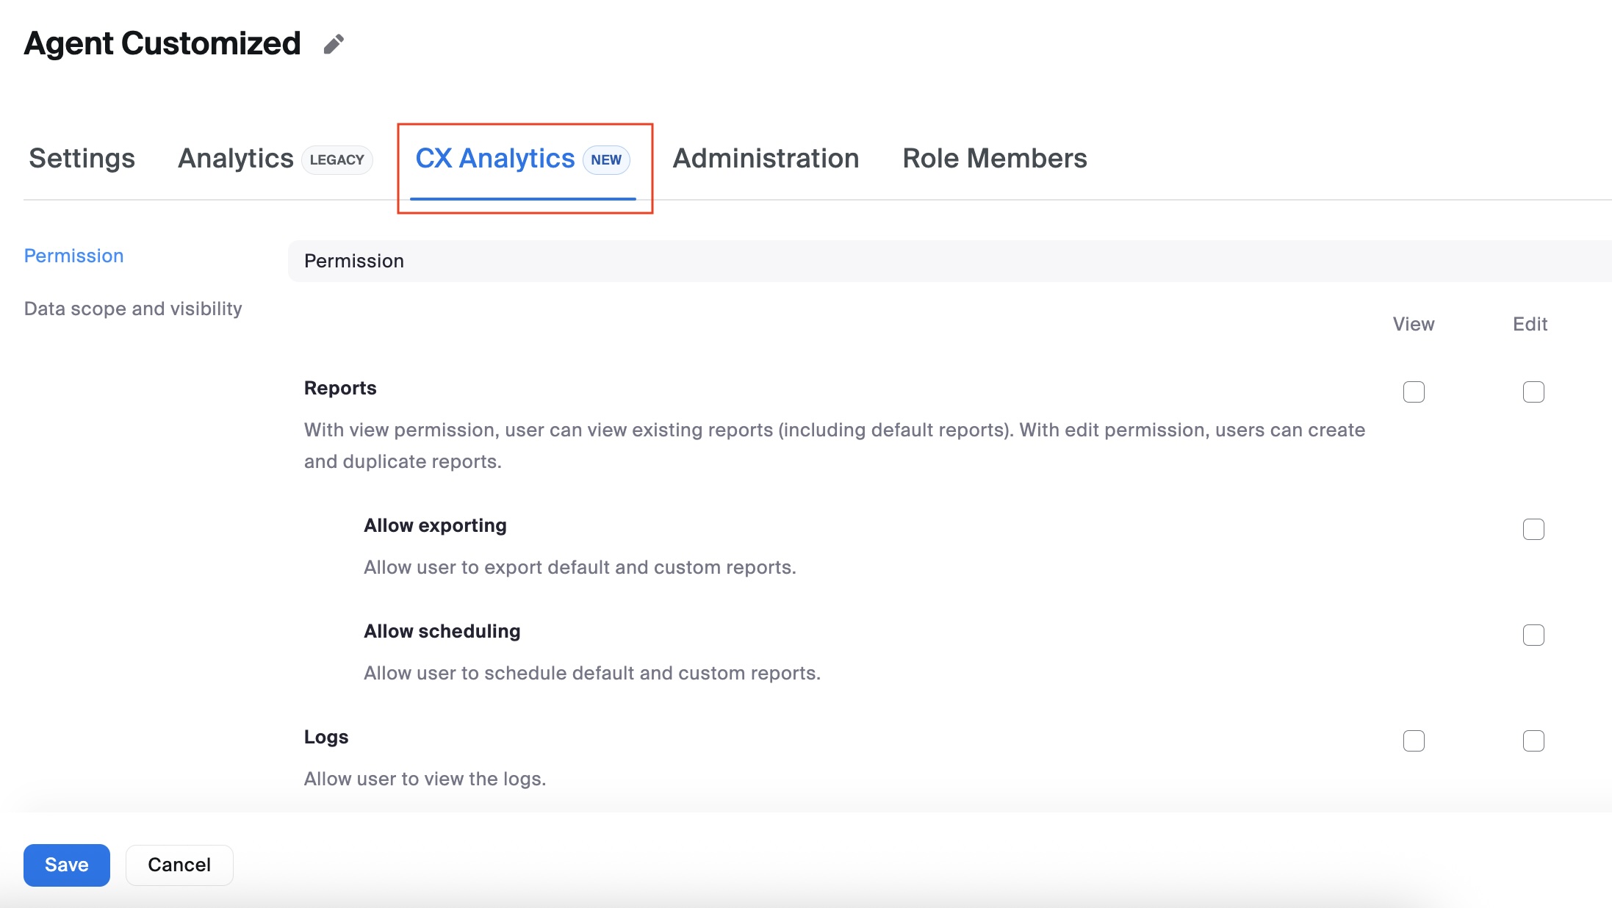The height and width of the screenshot is (908, 1612).
Task: Enable View permission for Reports
Action: (x=1412, y=392)
